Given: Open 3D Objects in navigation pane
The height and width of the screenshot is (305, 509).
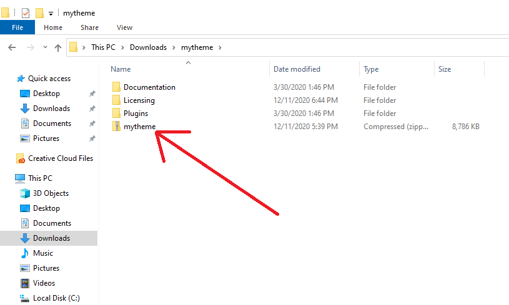Looking at the screenshot, I should pyautogui.click(x=51, y=193).
